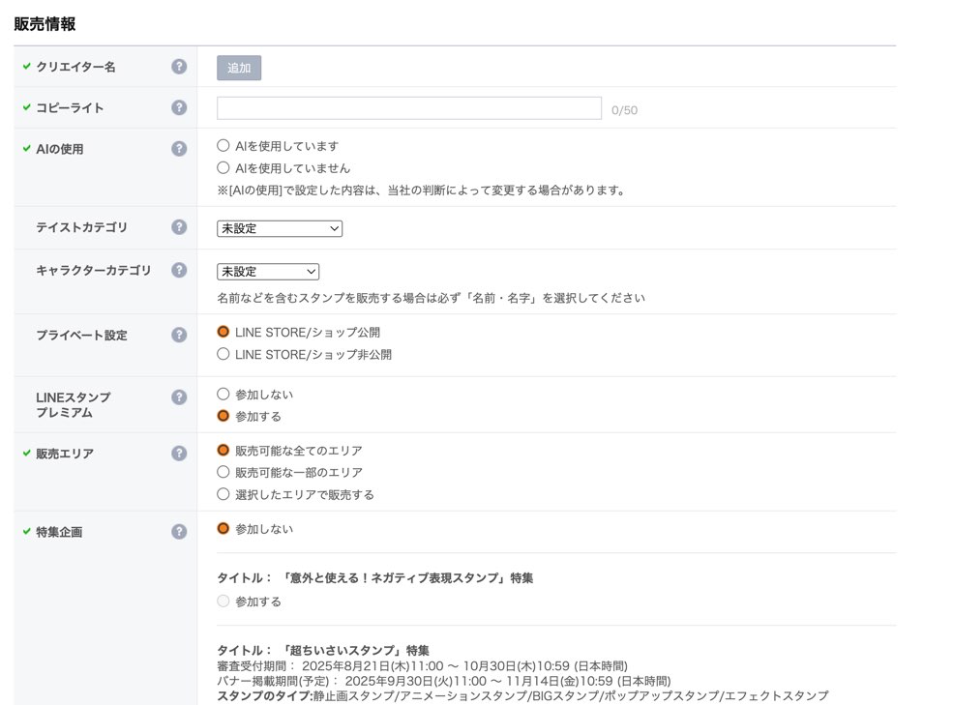The width and height of the screenshot is (953, 705).
Task: Open help icon for LINEスタンププレミアム
Action: (179, 397)
